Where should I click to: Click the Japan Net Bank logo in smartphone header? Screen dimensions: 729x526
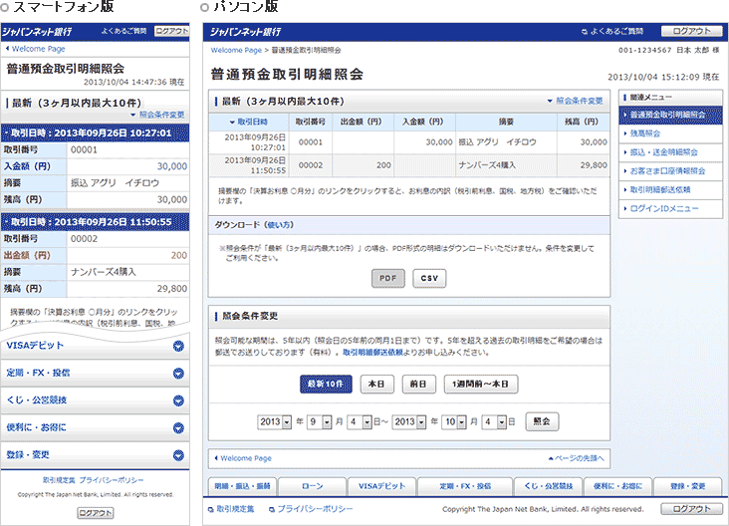[x=35, y=32]
